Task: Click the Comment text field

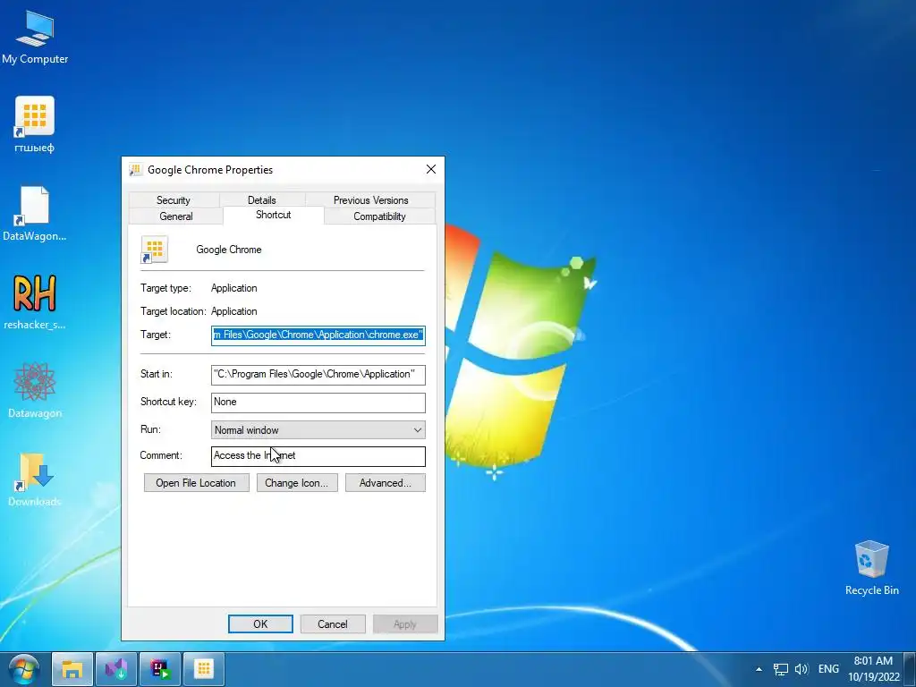Action: [x=318, y=456]
